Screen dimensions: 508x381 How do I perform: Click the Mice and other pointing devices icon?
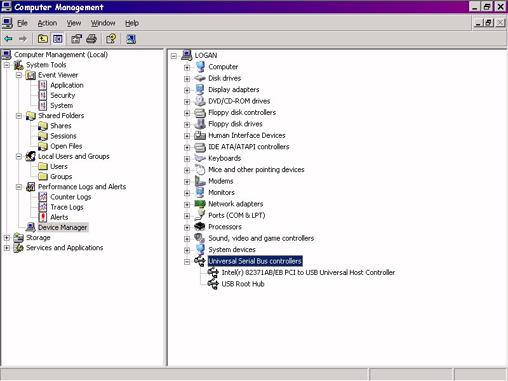[x=200, y=170]
